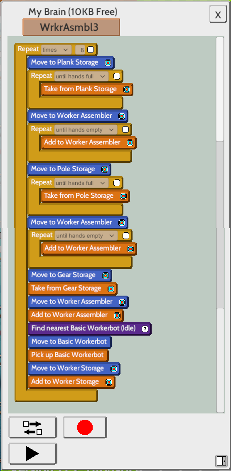The width and height of the screenshot is (231, 473).
Task: Open first 'until hands full' dropdown
Action: point(81,76)
